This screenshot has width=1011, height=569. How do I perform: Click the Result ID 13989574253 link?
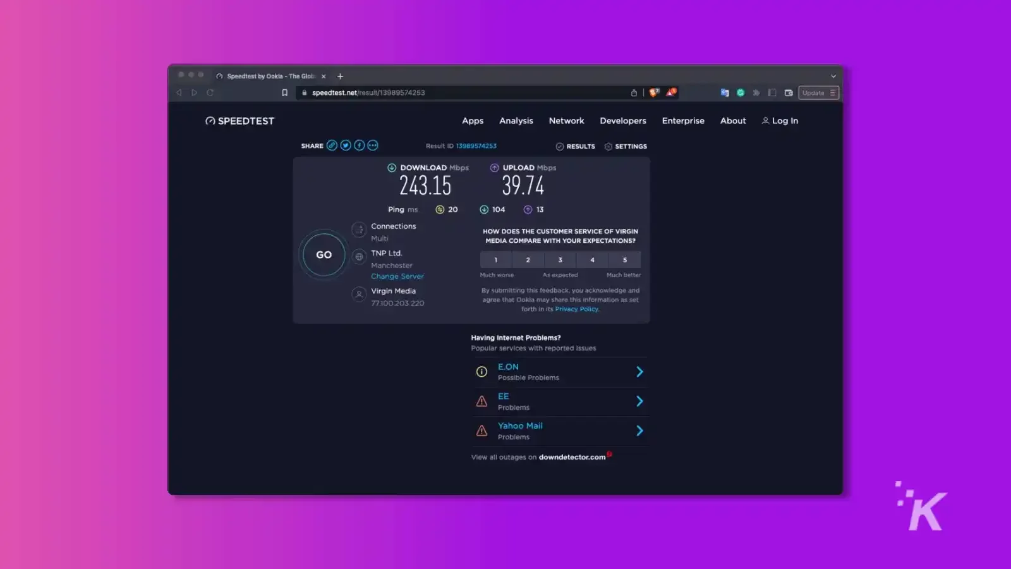pos(476,146)
